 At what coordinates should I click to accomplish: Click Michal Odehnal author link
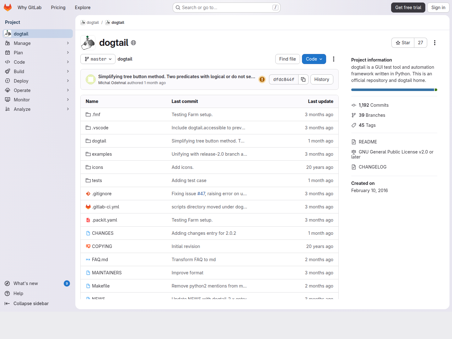[x=112, y=83]
